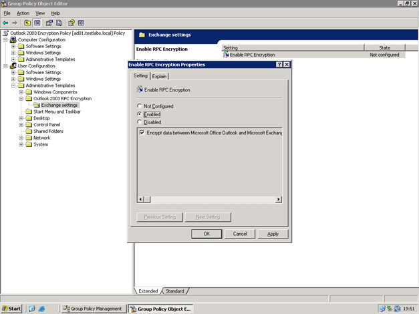Open the File menu
This screenshot has height=314, width=419.
[7, 13]
